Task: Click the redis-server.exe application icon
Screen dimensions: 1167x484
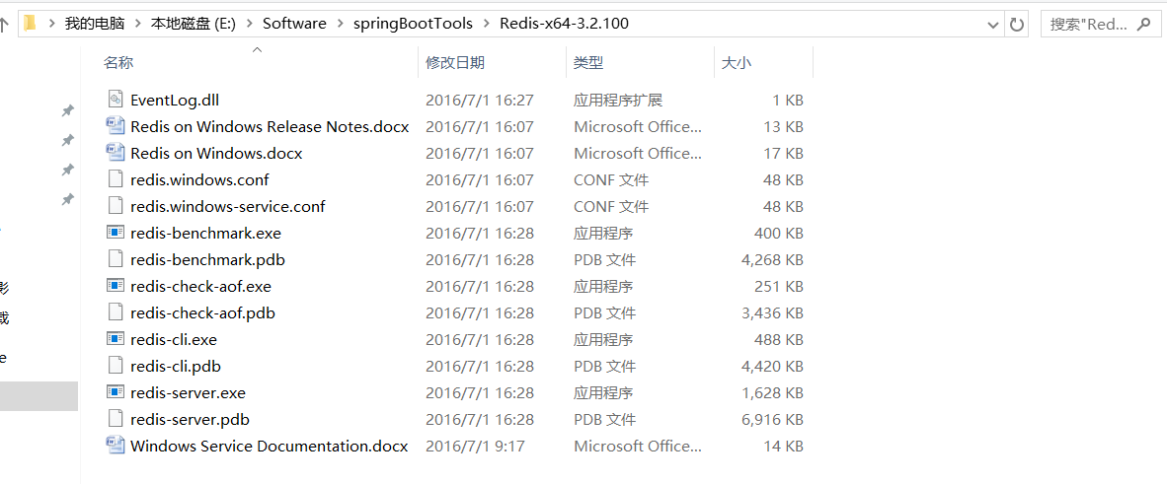Action: point(115,391)
